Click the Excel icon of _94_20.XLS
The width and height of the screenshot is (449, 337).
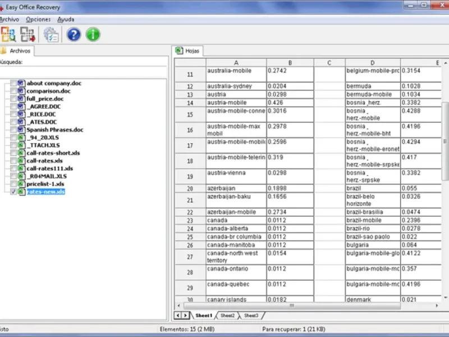21,137
